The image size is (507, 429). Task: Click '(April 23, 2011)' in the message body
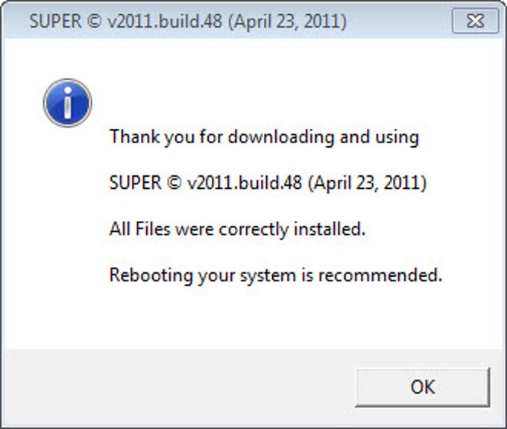pos(368,183)
